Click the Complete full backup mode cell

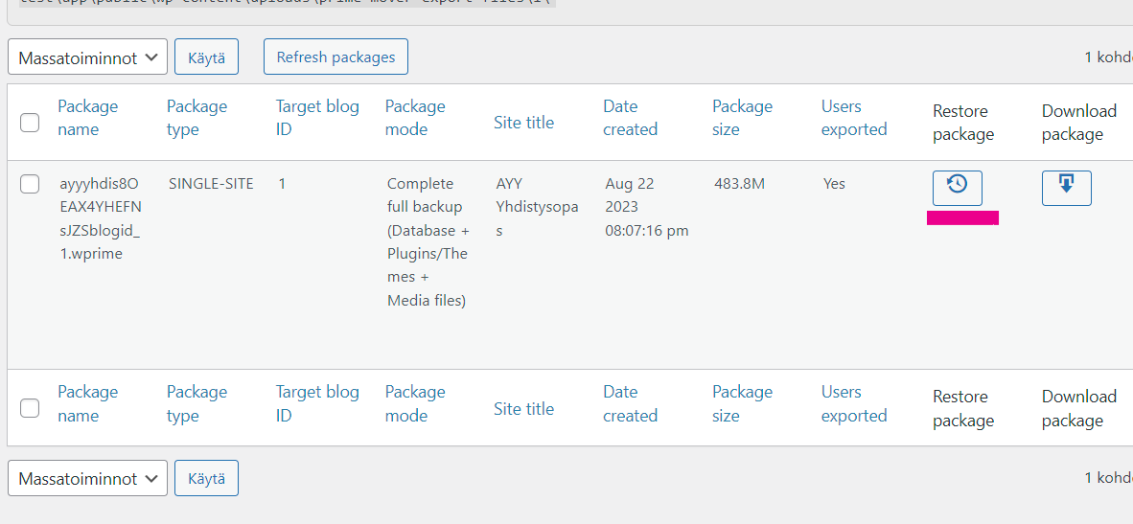pyautogui.click(x=428, y=242)
